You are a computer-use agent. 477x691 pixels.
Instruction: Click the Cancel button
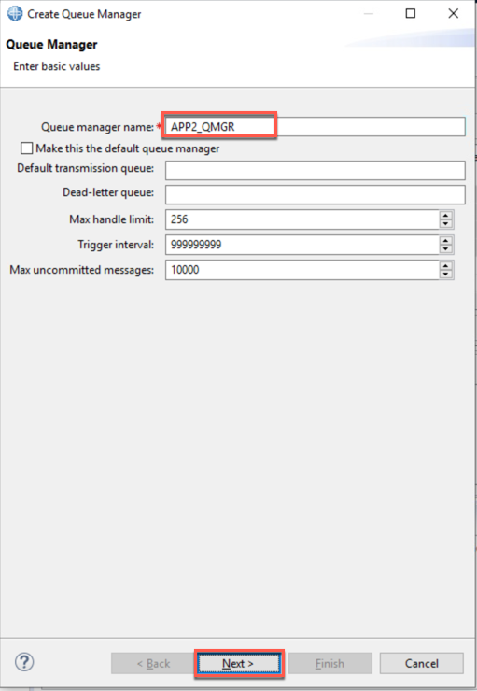pyautogui.click(x=422, y=663)
